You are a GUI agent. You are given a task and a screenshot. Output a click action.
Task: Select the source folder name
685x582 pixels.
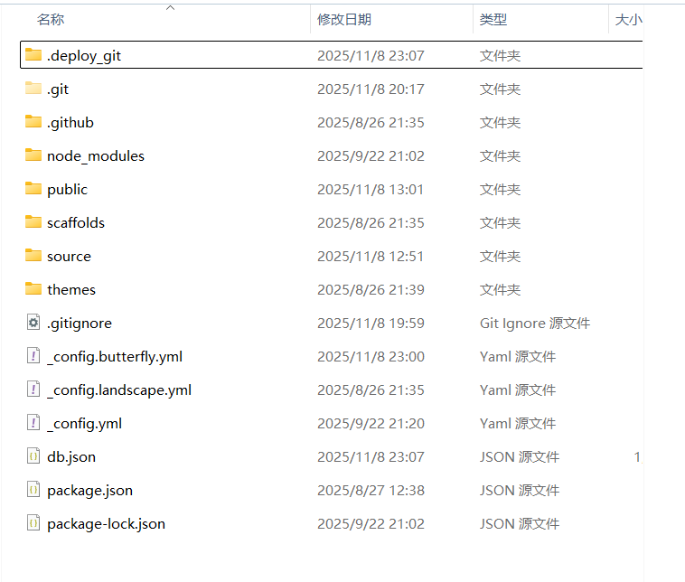(x=69, y=257)
